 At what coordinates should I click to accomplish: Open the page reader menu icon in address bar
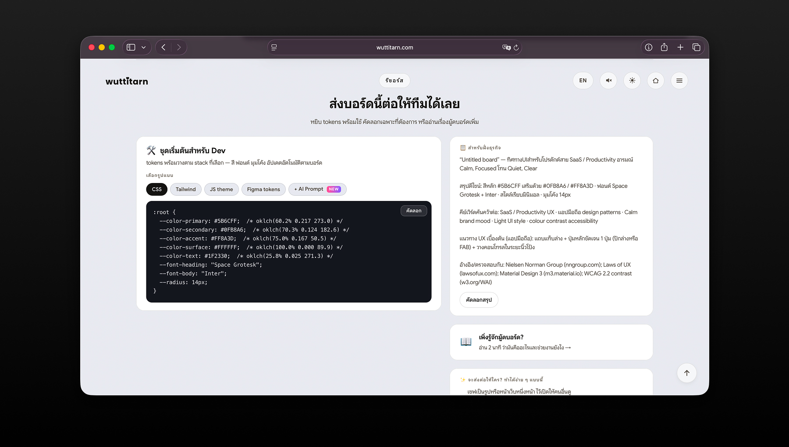tap(274, 47)
